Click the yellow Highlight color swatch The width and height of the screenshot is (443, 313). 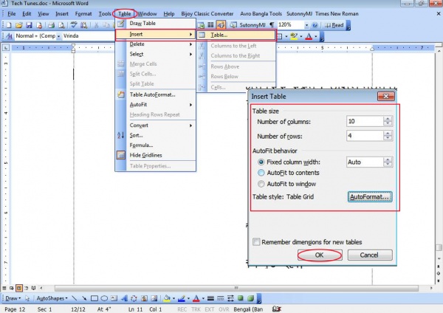point(294,36)
